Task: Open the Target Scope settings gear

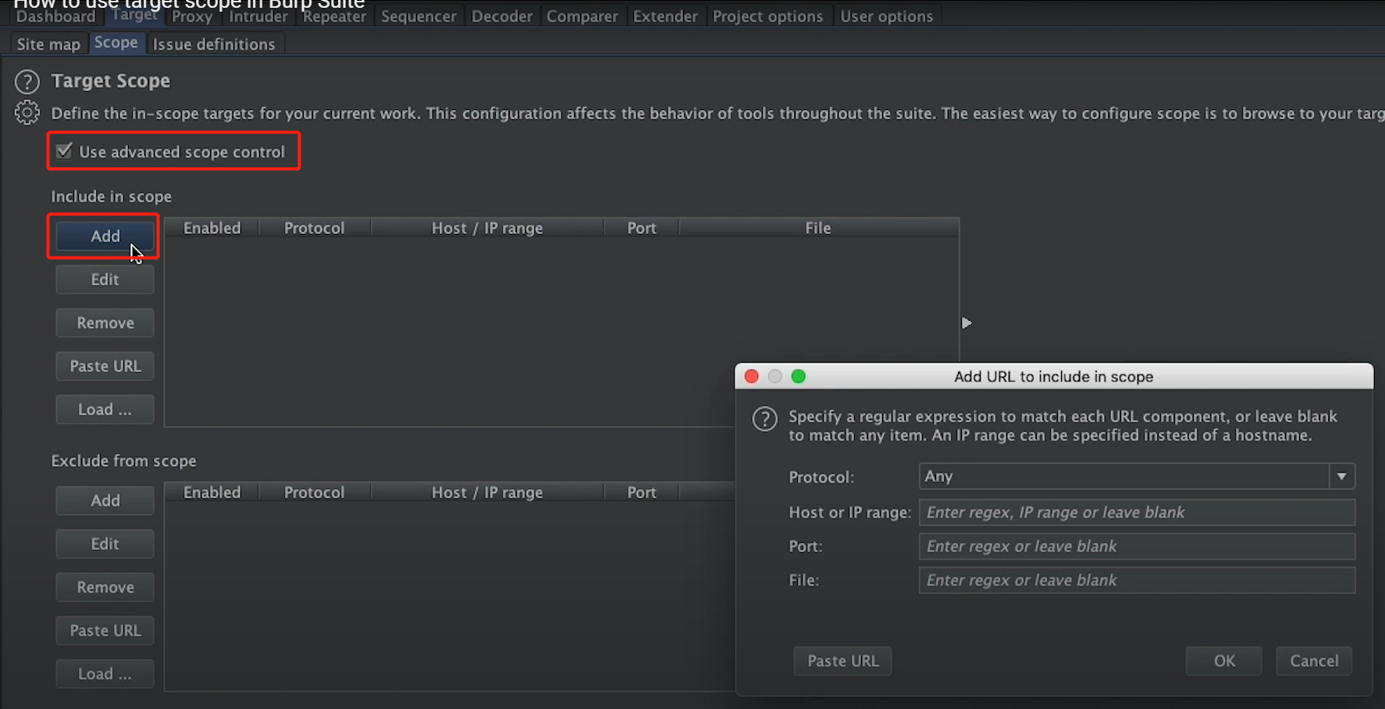Action: 27,113
